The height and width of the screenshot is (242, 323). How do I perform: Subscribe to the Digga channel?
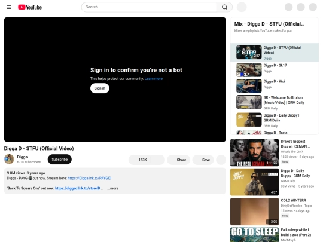[60, 160]
